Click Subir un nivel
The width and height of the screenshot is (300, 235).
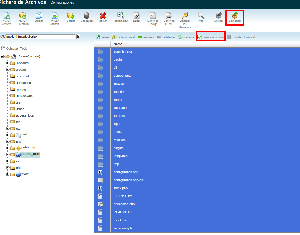pyautogui.click(x=123, y=37)
